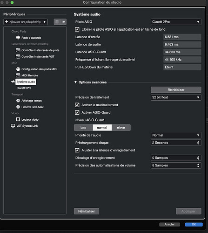
Task: Set ASIO-Guard level to élevé
Action: [121, 128]
